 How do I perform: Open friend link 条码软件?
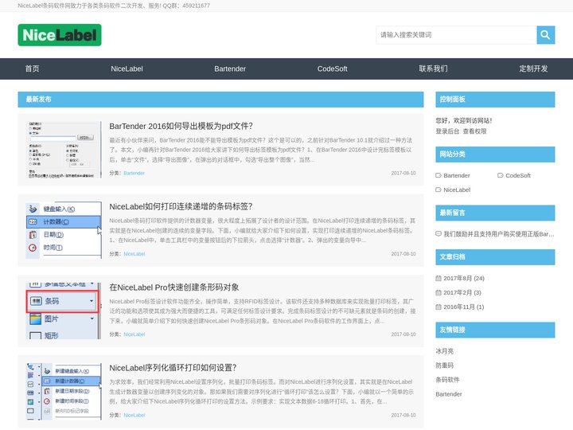point(447,380)
